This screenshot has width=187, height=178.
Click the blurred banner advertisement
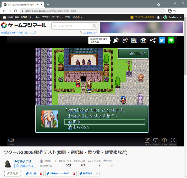click(x=141, y=27)
